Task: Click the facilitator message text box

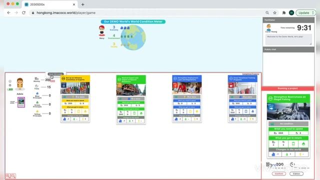Action: (x=288, y=39)
